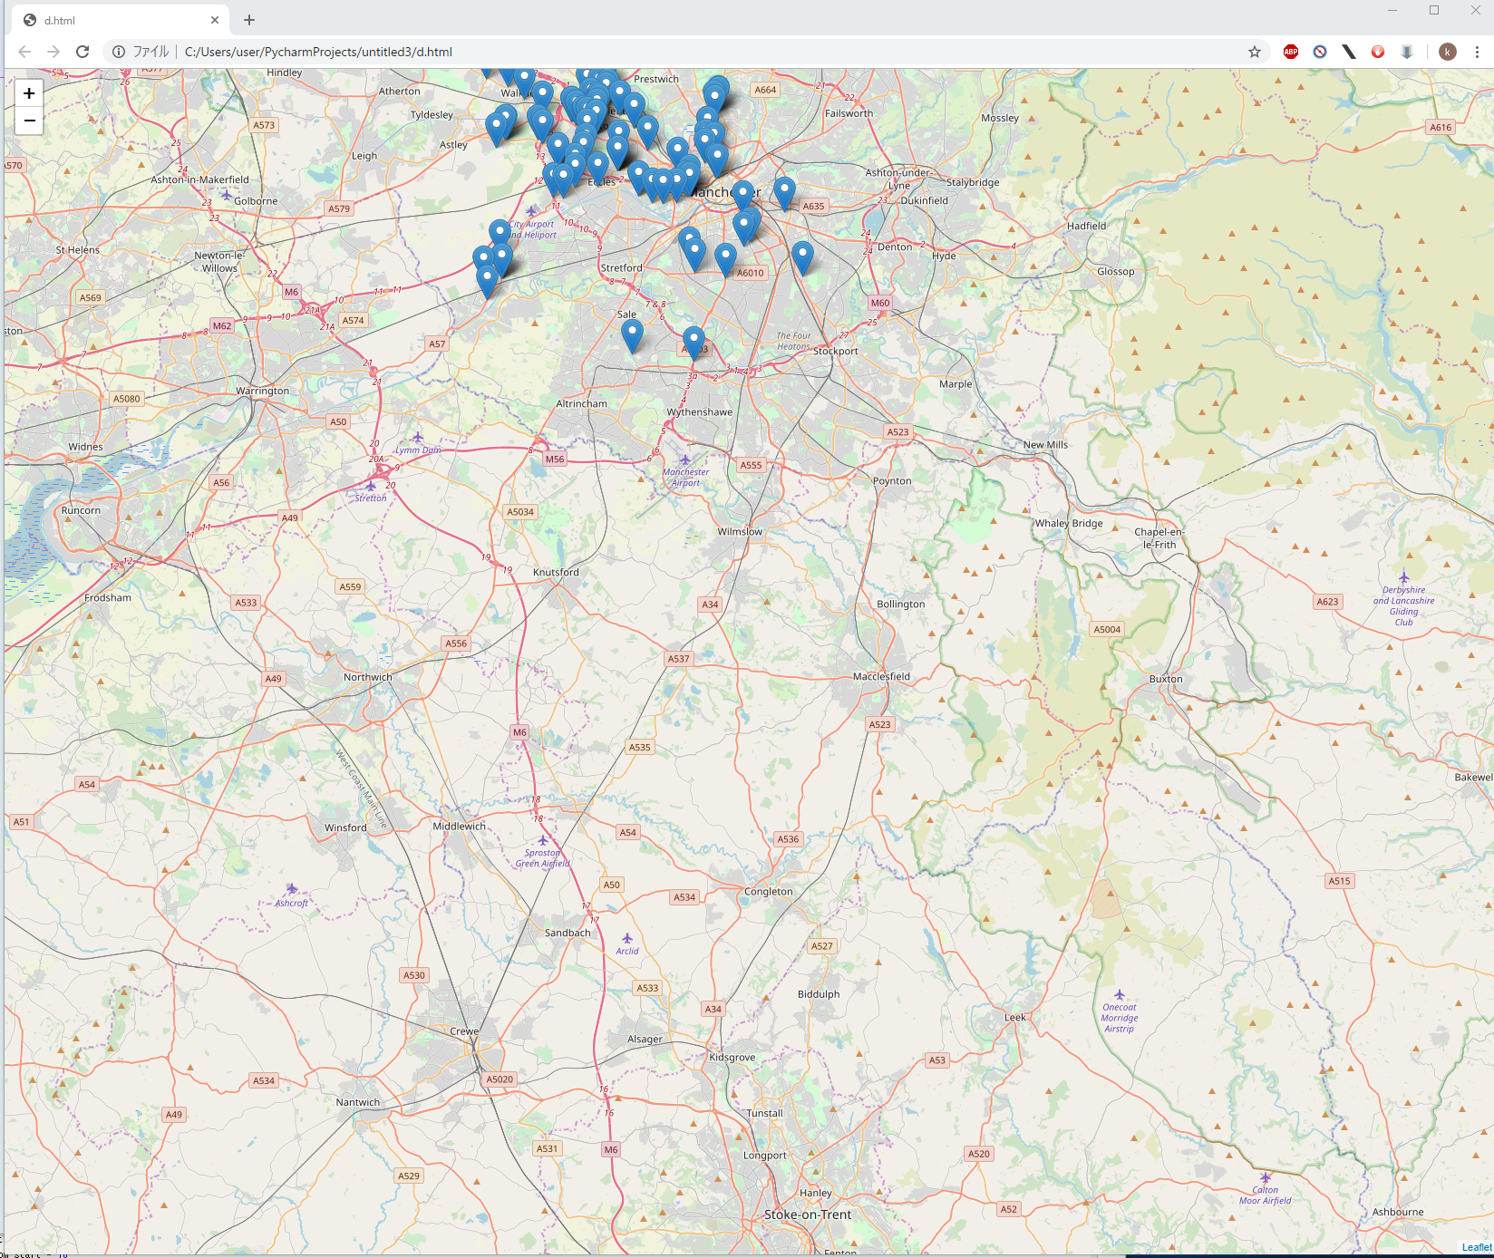
Task: Zoom out of the map
Action: 29,121
